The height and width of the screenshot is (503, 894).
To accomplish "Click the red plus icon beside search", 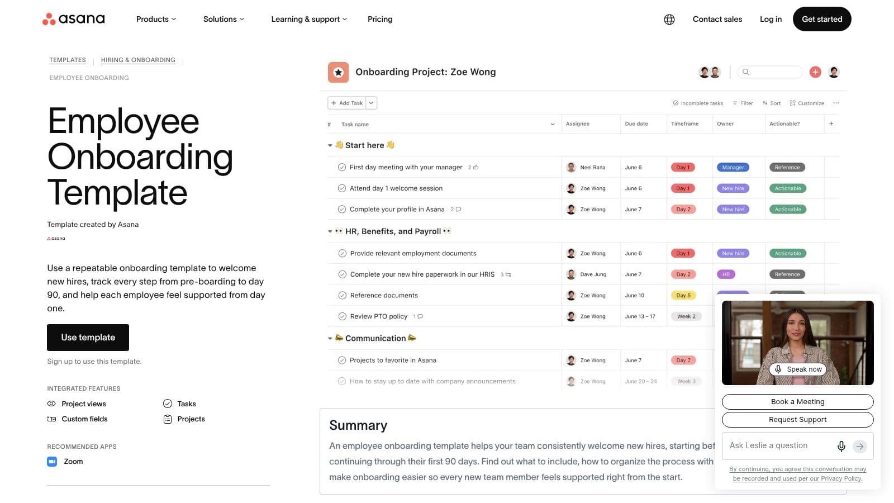I will [815, 72].
